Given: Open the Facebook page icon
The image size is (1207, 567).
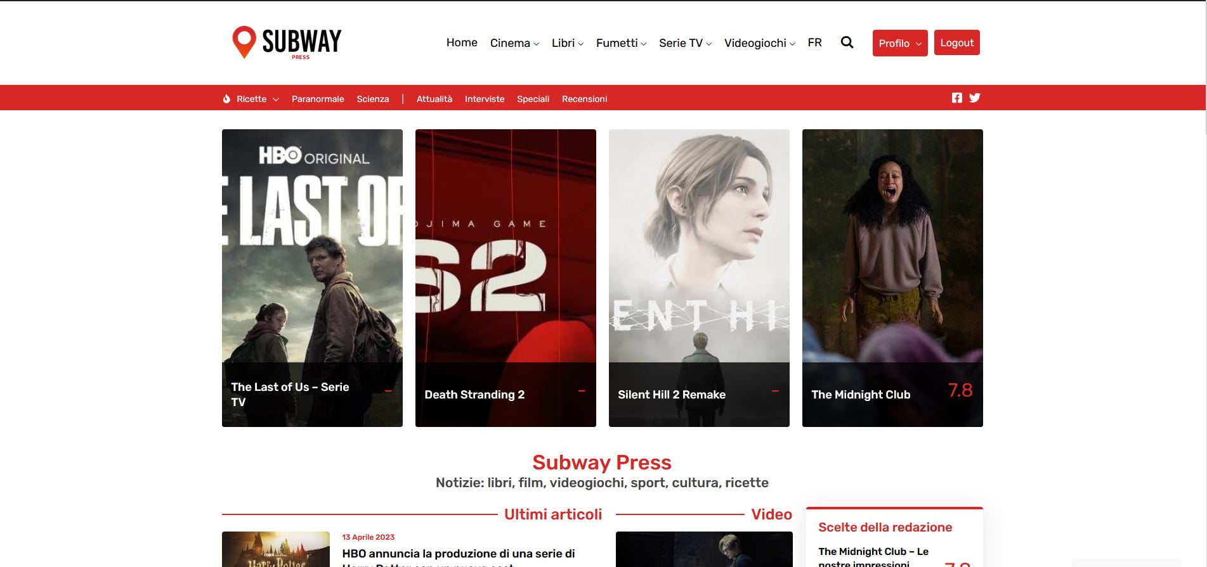Looking at the screenshot, I should [x=957, y=98].
